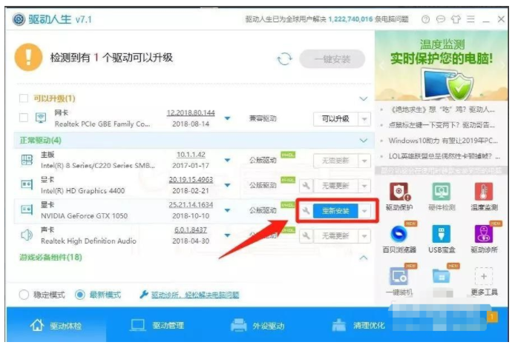Open the 硬件检测 hardware detection tool
The width and height of the screenshot is (515, 345).
[x=442, y=194]
